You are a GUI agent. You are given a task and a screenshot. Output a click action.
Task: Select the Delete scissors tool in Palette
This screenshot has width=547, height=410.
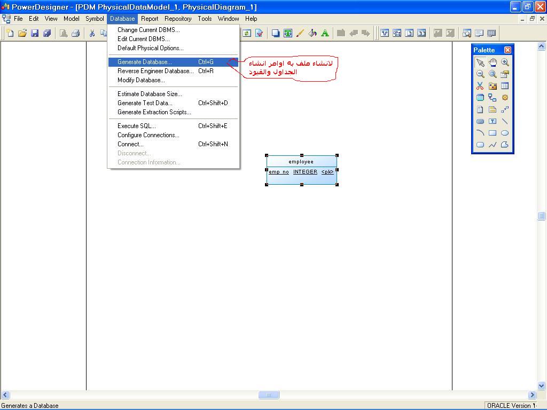click(480, 86)
